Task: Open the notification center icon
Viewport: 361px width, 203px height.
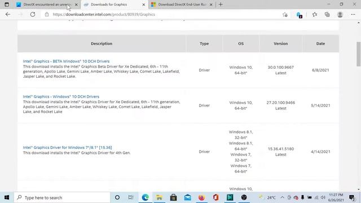Action: coord(352,197)
